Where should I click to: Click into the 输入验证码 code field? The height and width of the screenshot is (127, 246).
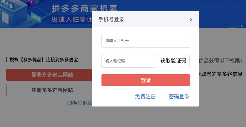point(128,61)
